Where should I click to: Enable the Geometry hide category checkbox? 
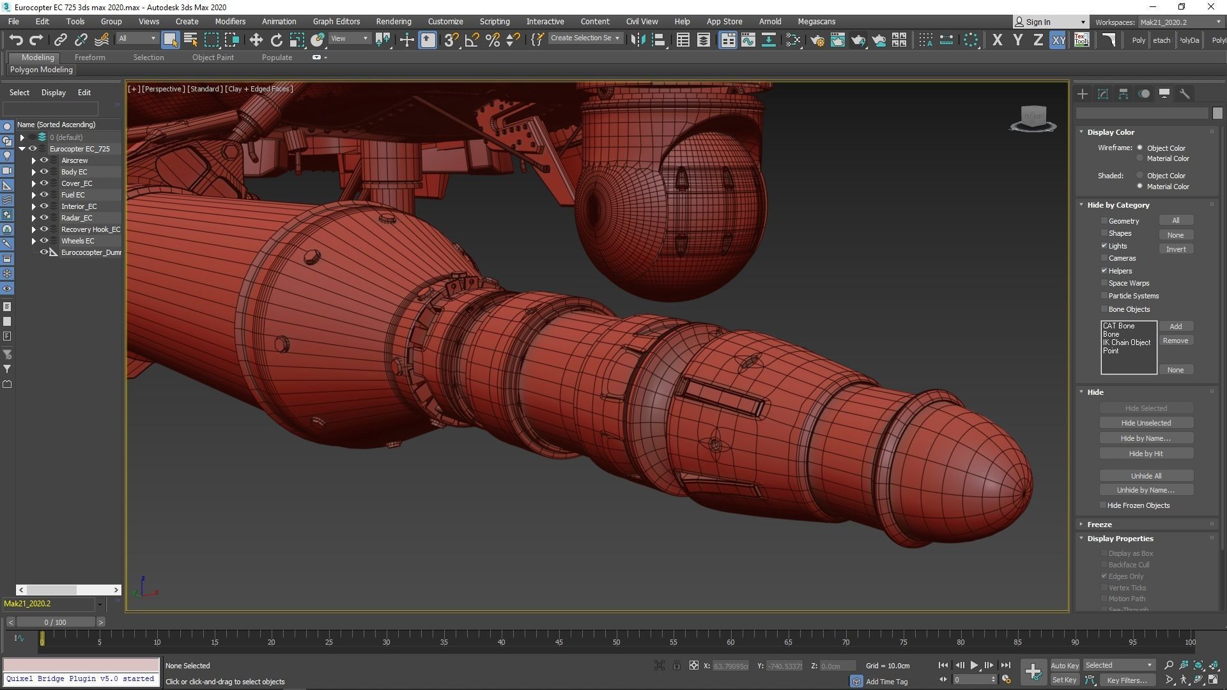1104,220
